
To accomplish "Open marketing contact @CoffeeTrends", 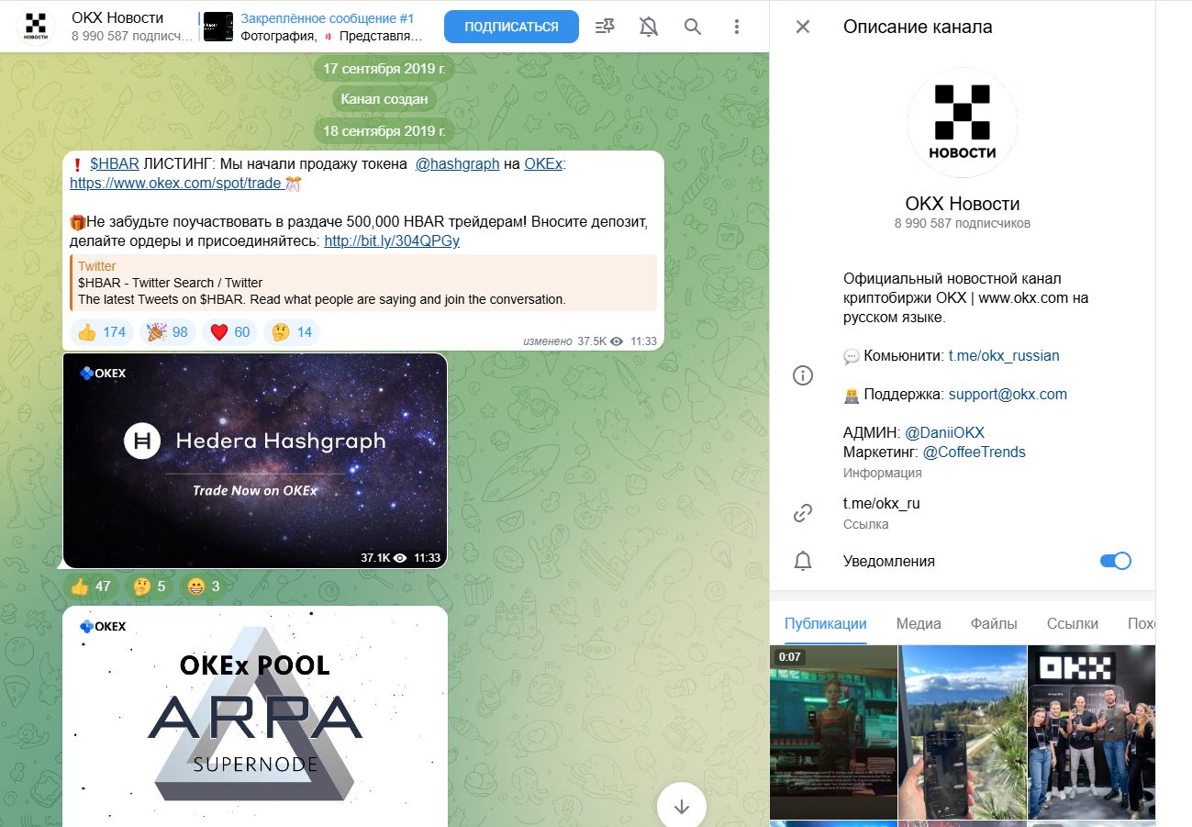I will coord(974,452).
